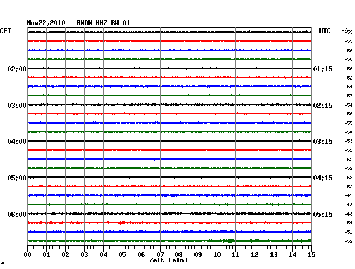Click minute 00 on the time axis

click(x=28, y=254)
